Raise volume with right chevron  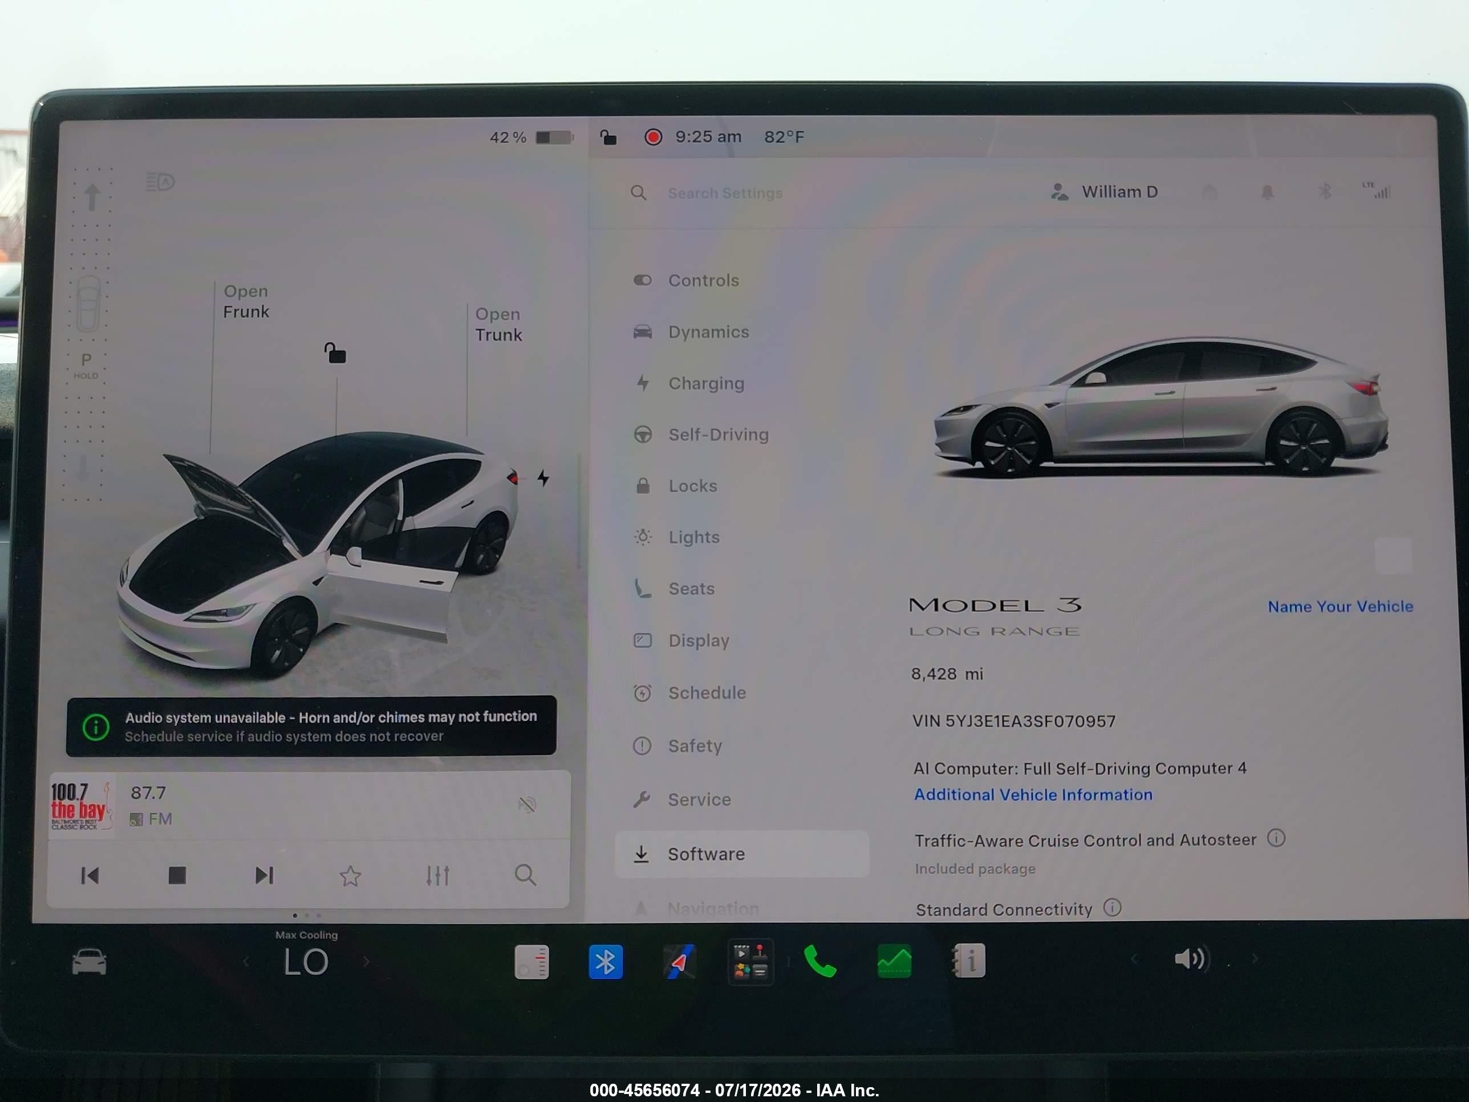click(1255, 958)
